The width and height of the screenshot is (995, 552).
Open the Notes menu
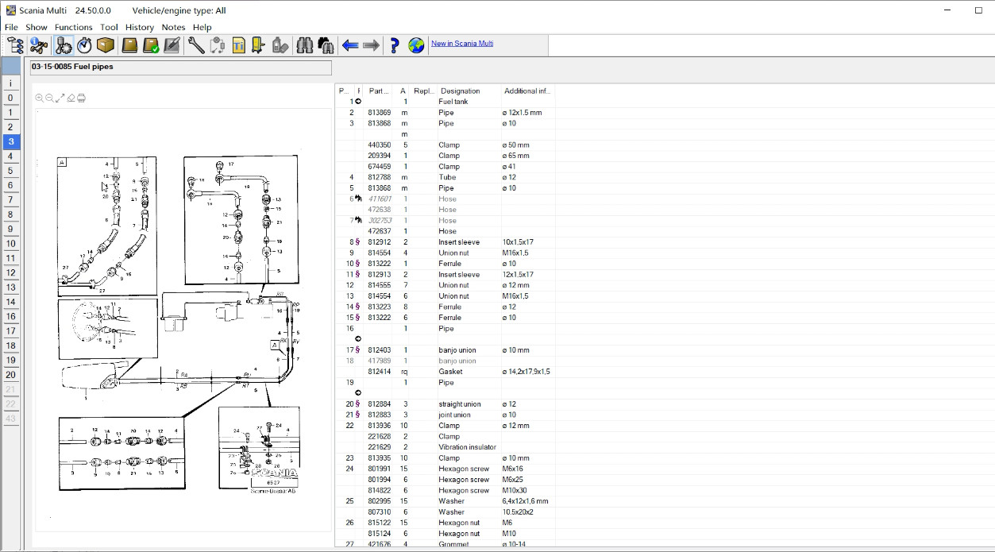[x=173, y=27]
